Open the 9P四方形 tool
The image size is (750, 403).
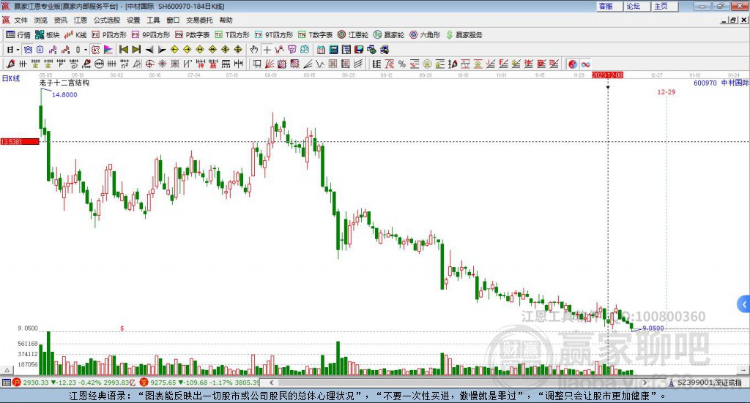150,35
